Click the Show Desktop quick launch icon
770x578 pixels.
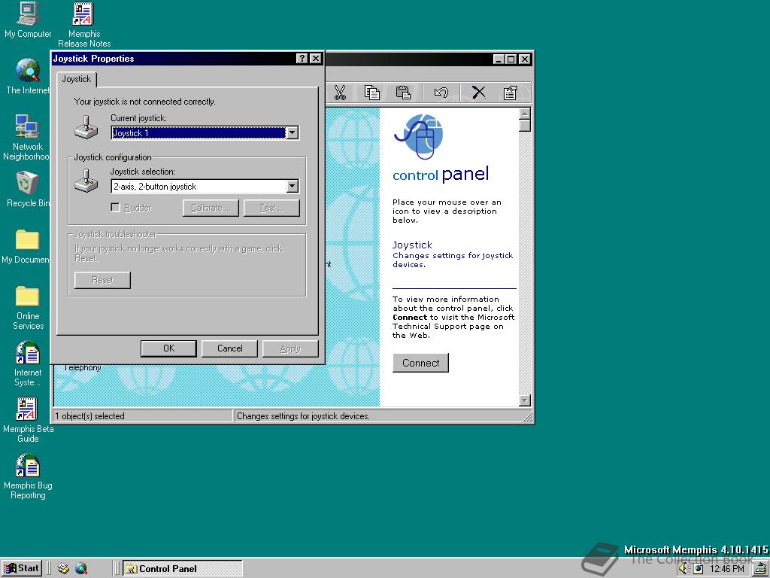pyautogui.click(x=63, y=569)
